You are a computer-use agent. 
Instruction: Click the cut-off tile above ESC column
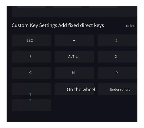(31, 7)
